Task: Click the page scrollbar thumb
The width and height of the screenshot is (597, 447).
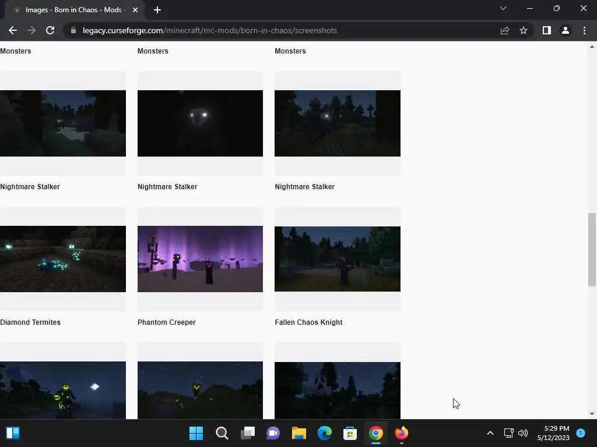Action: click(592, 249)
